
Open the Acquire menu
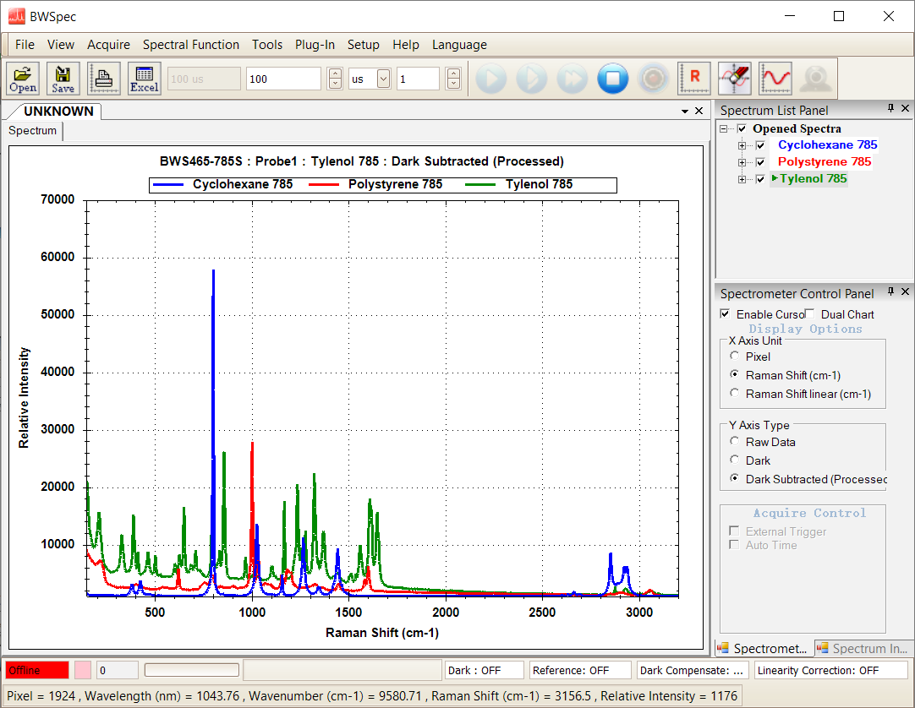[x=108, y=45]
